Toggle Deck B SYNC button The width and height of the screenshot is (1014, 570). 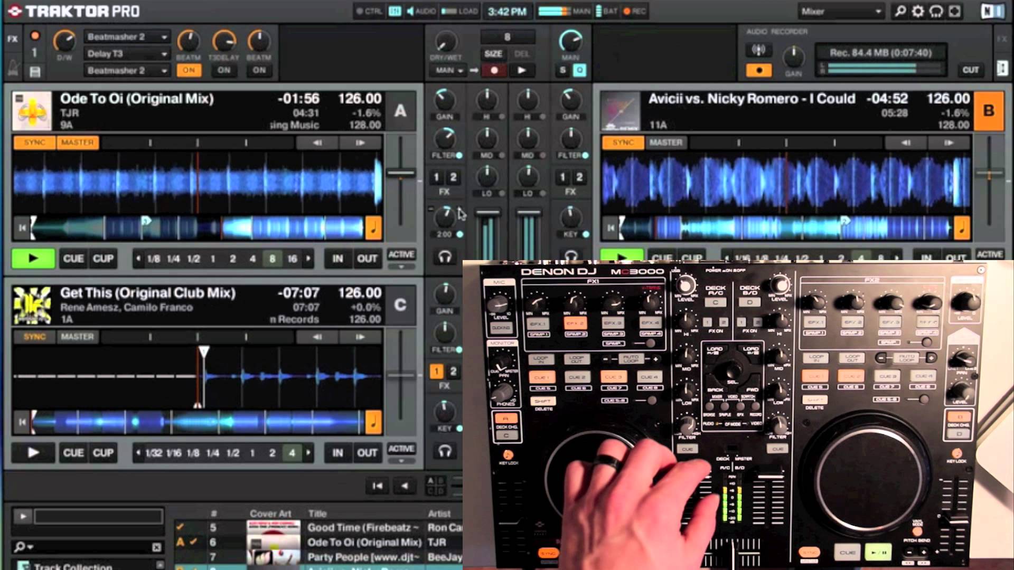tap(623, 142)
